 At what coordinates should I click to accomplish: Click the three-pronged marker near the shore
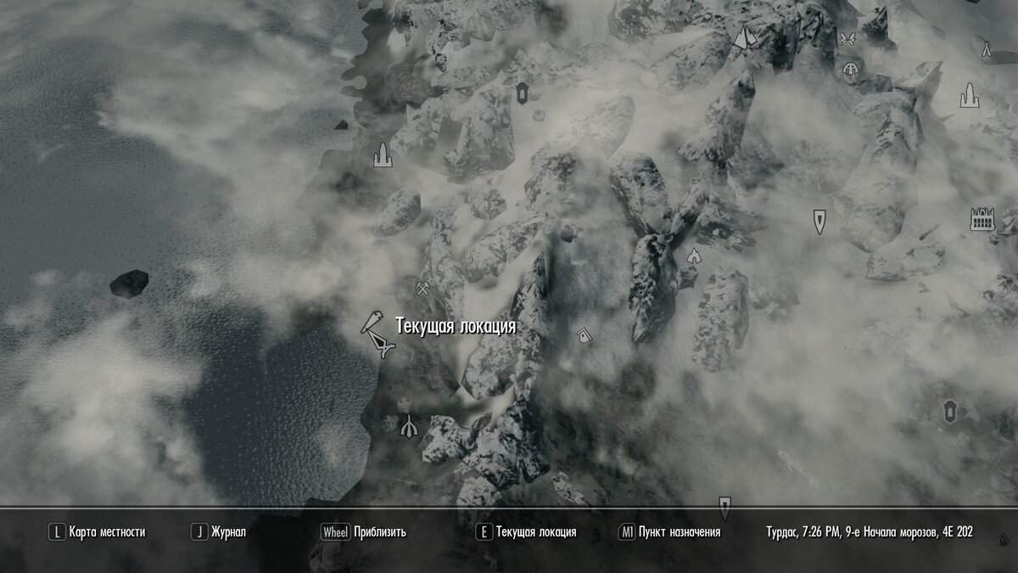(x=409, y=425)
